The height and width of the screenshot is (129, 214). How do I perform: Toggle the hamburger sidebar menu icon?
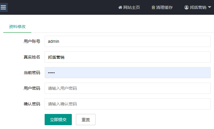click(x=3, y=7)
